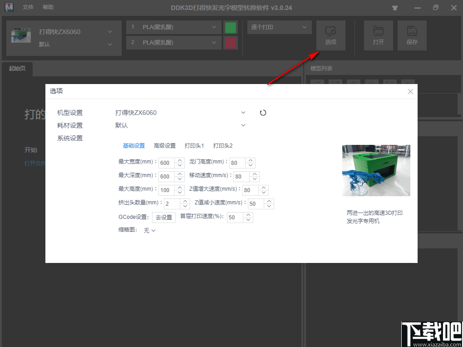This screenshot has height=347, width=463.
Task: Click the application logo in the title bar
Action: point(9,7)
